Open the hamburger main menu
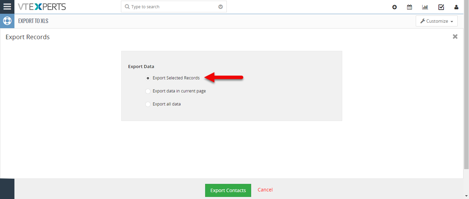This screenshot has height=199, width=469. point(7,7)
